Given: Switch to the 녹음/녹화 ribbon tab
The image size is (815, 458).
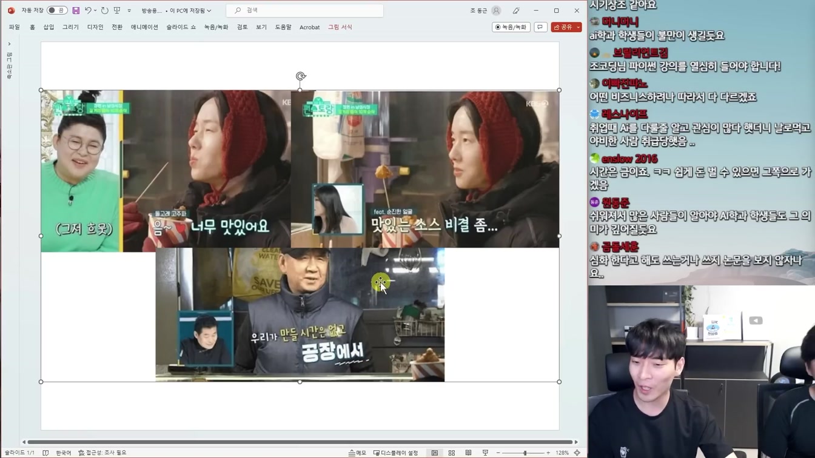Looking at the screenshot, I should coord(216,27).
